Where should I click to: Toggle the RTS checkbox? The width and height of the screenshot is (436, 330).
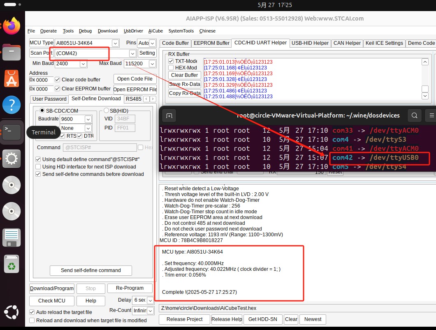63,136
